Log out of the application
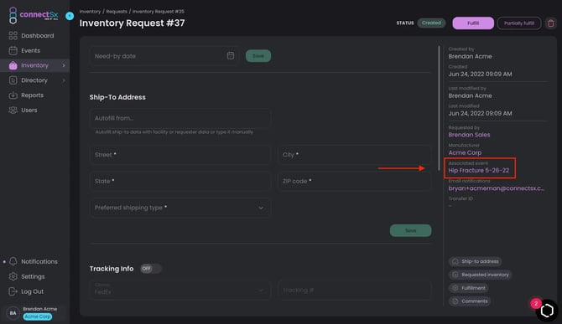 point(26,291)
